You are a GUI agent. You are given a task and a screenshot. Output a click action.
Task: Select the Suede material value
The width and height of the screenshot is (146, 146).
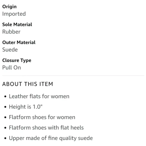tap(10, 50)
